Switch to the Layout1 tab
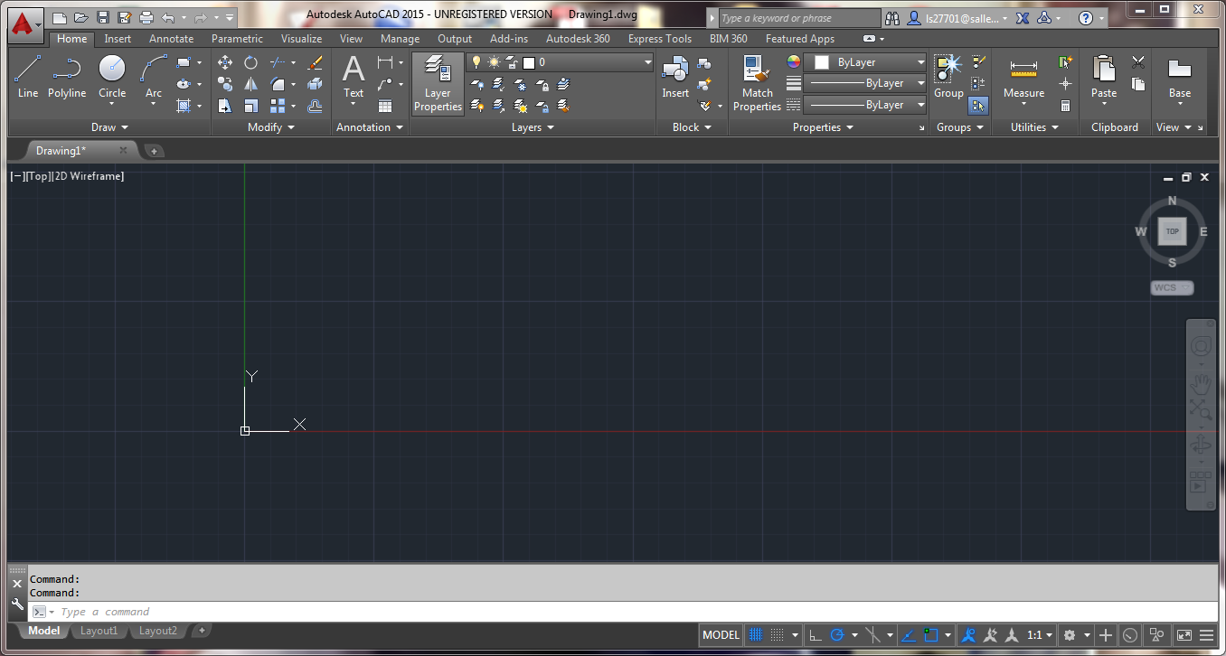Screen dimensions: 1226x656 click(99, 631)
